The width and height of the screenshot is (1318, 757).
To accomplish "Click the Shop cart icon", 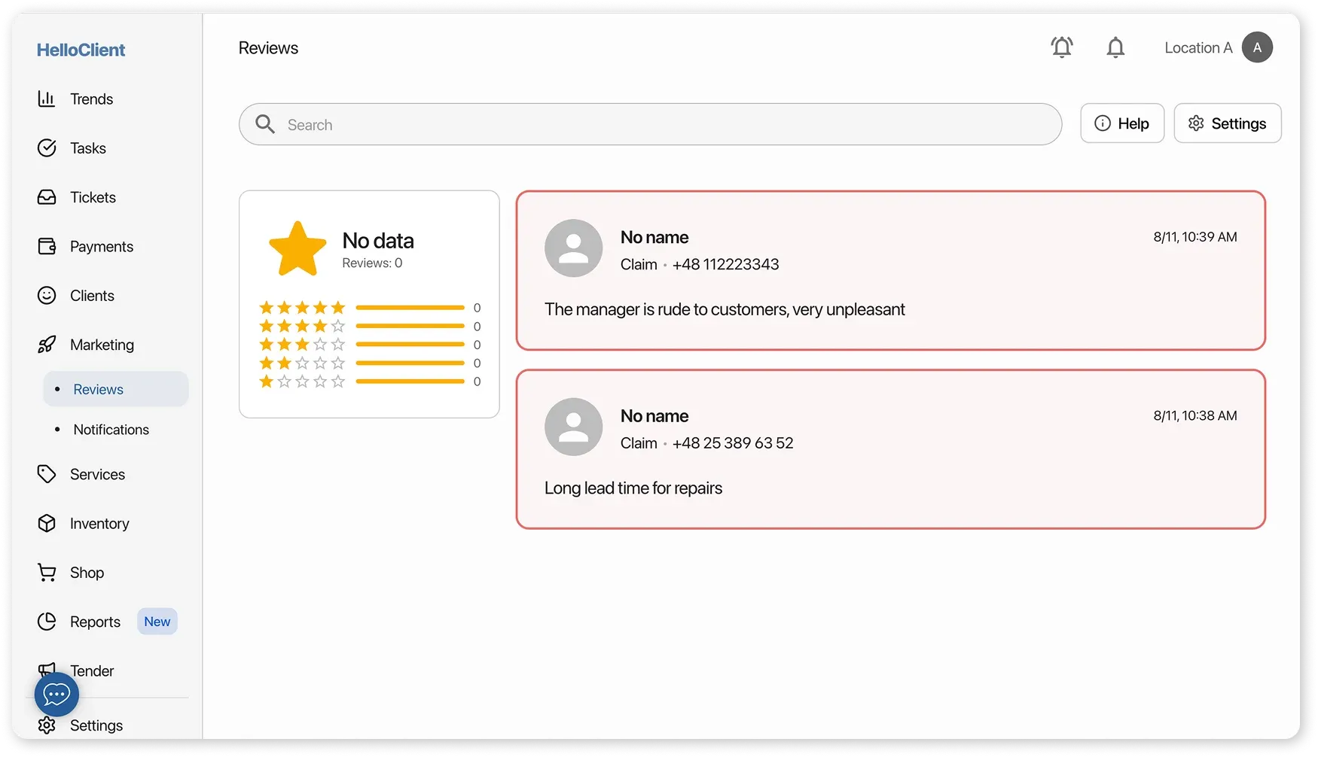I will click(47, 573).
